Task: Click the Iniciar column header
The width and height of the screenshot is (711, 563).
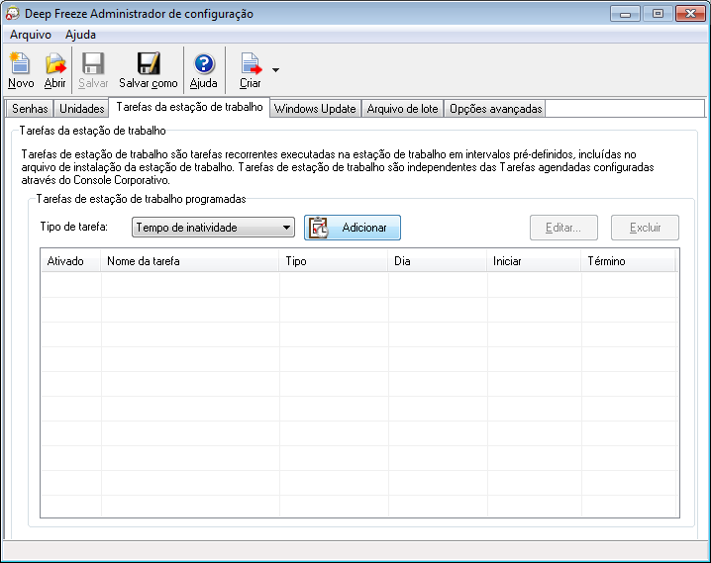Action: click(534, 261)
